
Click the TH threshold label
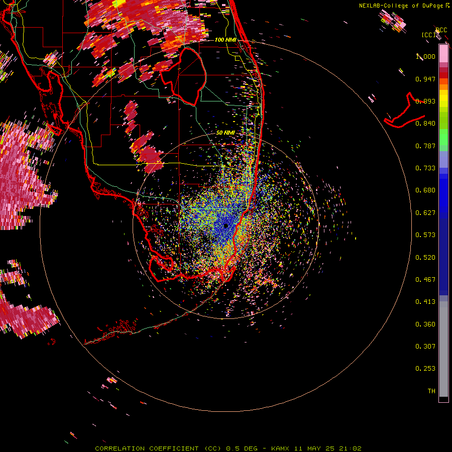click(x=431, y=391)
